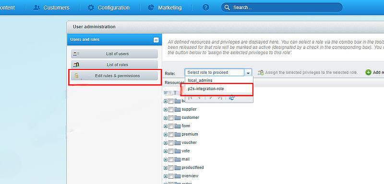Image resolution: width=384 pixels, height=184 pixels.
Task: Check the premium resource checkbox
Action: tap(171, 134)
